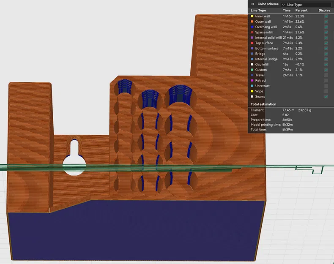Click the magenta Retract color swatch
Image resolution: width=334 pixels, height=264 pixels.
(x=252, y=80)
